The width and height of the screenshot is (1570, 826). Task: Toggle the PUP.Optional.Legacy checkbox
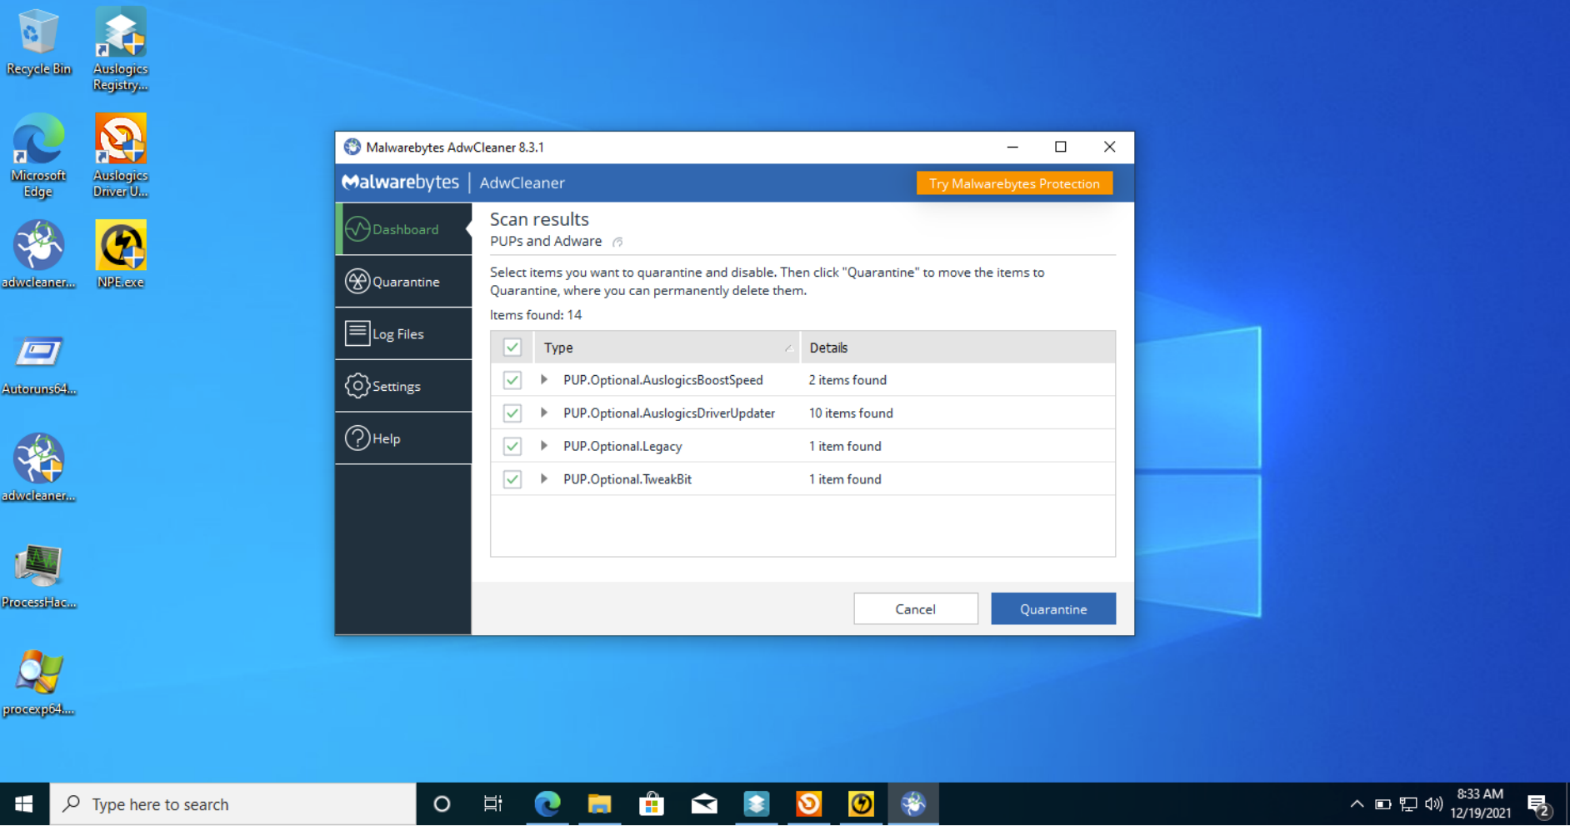coord(512,446)
